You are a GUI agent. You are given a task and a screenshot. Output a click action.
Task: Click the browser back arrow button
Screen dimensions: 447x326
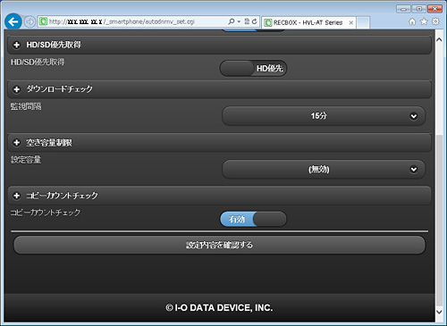click(13, 21)
